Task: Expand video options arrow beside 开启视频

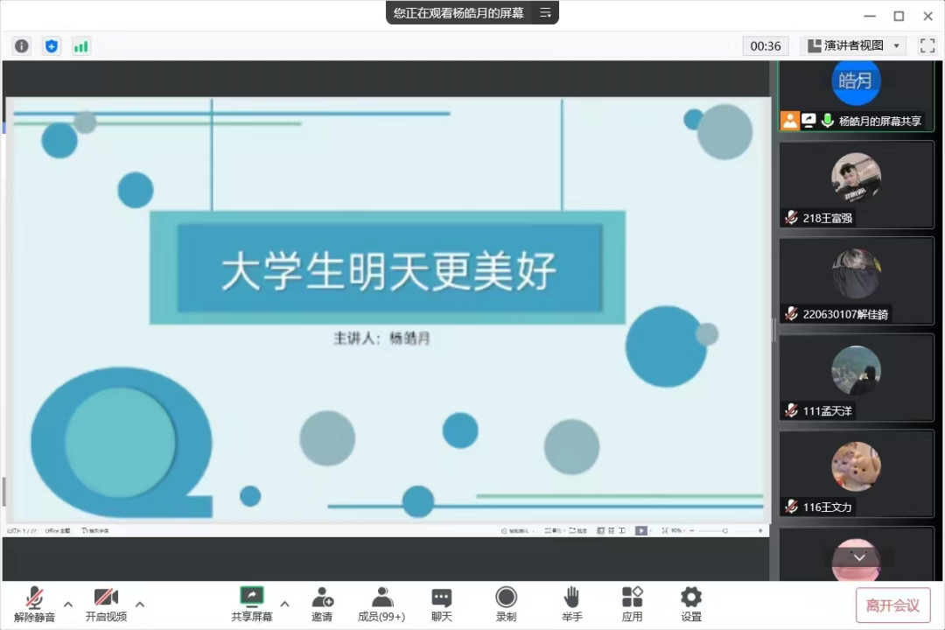Action: (x=140, y=604)
